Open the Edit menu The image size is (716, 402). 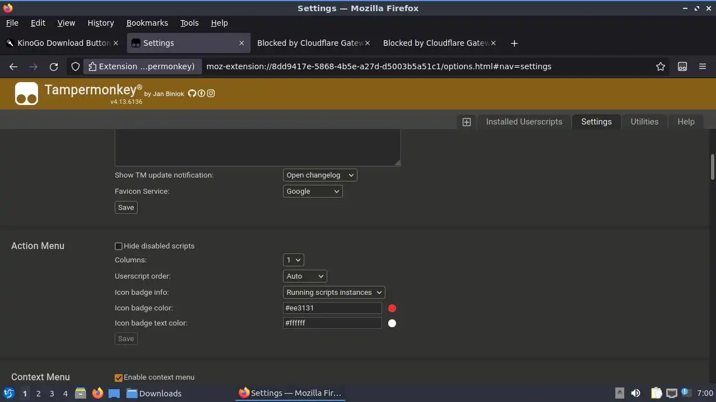coord(38,23)
